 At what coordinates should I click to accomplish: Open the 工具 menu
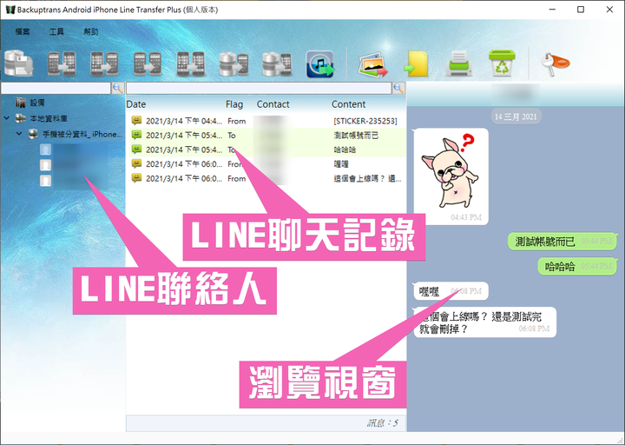[56, 31]
